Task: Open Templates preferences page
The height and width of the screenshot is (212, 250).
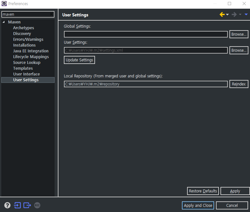Action: tap(23, 68)
